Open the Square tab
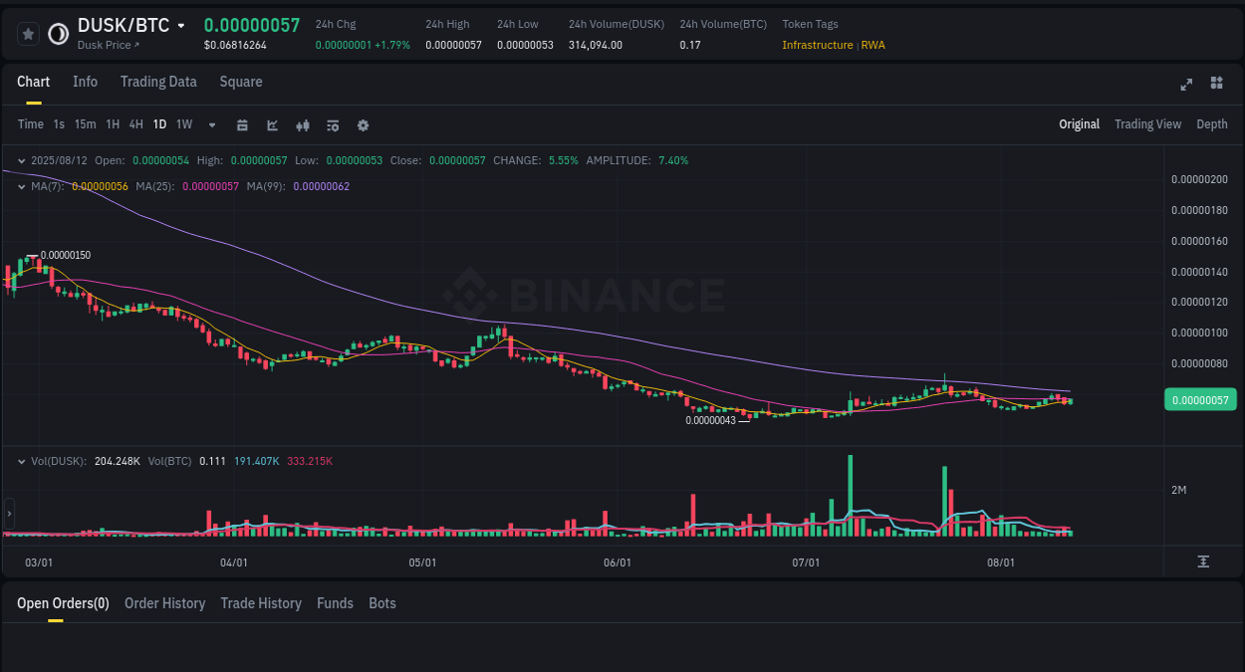Image resolution: width=1245 pixels, height=672 pixels. point(241,82)
